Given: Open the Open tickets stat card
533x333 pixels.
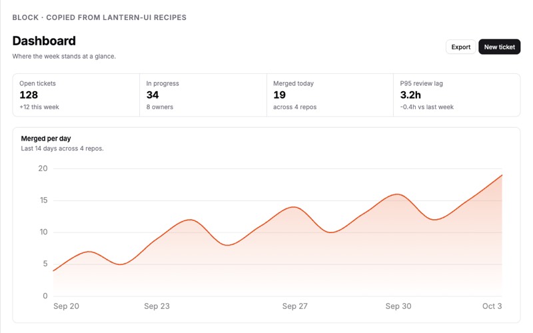Looking at the screenshot, I should coord(76,95).
